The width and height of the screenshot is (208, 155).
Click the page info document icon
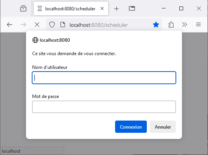click(63, 25)
